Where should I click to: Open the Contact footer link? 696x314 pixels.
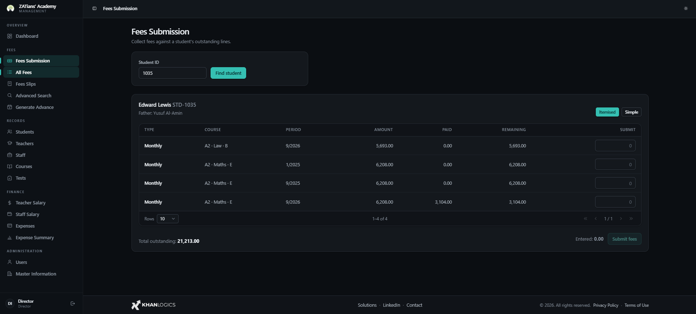click(x=414, y=305)
